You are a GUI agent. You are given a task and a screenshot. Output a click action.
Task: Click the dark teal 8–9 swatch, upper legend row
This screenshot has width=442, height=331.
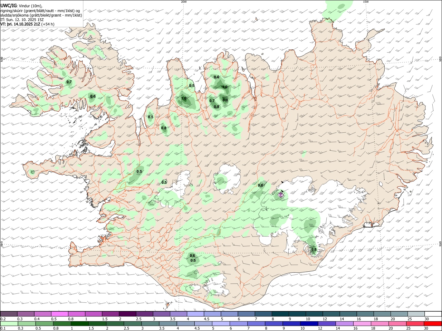(x=280, y=314)
